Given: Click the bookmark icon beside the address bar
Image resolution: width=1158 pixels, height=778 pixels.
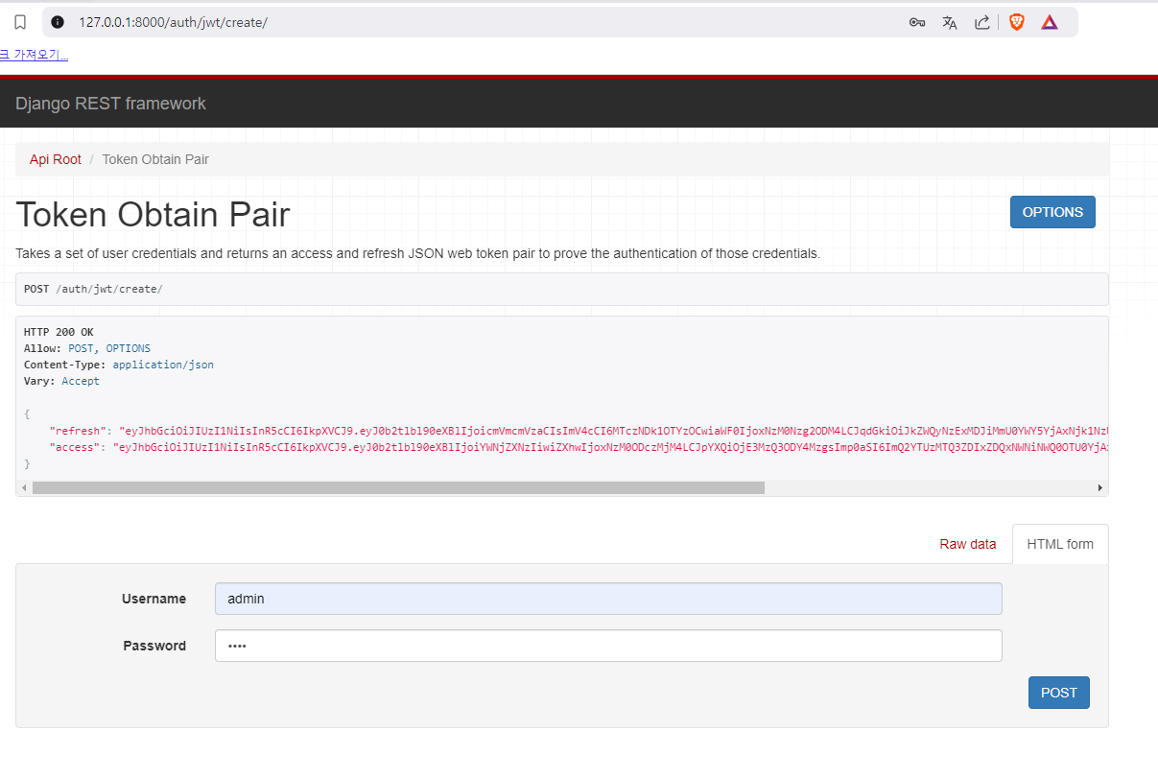Looking at the screenshot, I should (x=20, y=22).
